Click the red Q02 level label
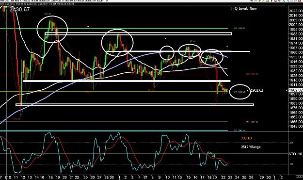This screenshot has width=303, height=180. coord(252,74)
